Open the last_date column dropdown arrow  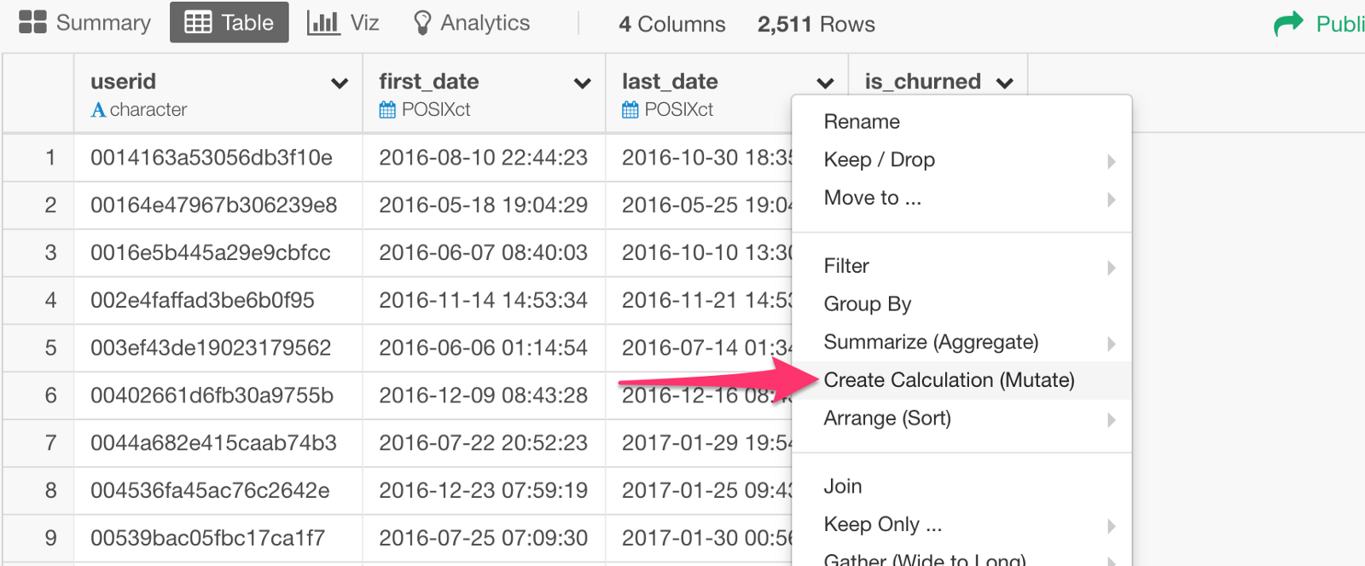pos(825,83)
